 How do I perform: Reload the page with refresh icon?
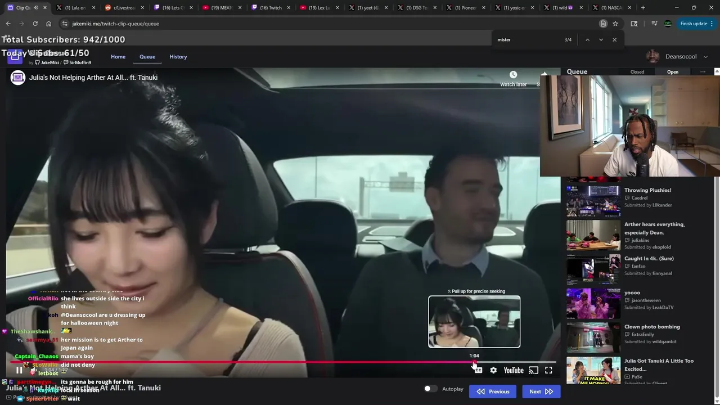pyautogui.click(x=35, y=24)
